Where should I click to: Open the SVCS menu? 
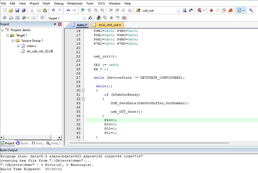[101, 3]
